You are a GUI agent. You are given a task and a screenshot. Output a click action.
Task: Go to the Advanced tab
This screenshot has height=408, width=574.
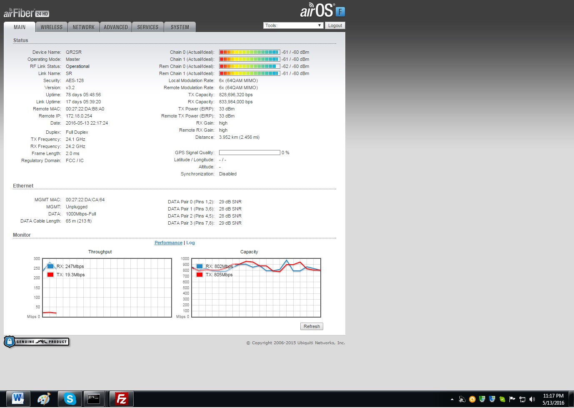pos(116,27)
